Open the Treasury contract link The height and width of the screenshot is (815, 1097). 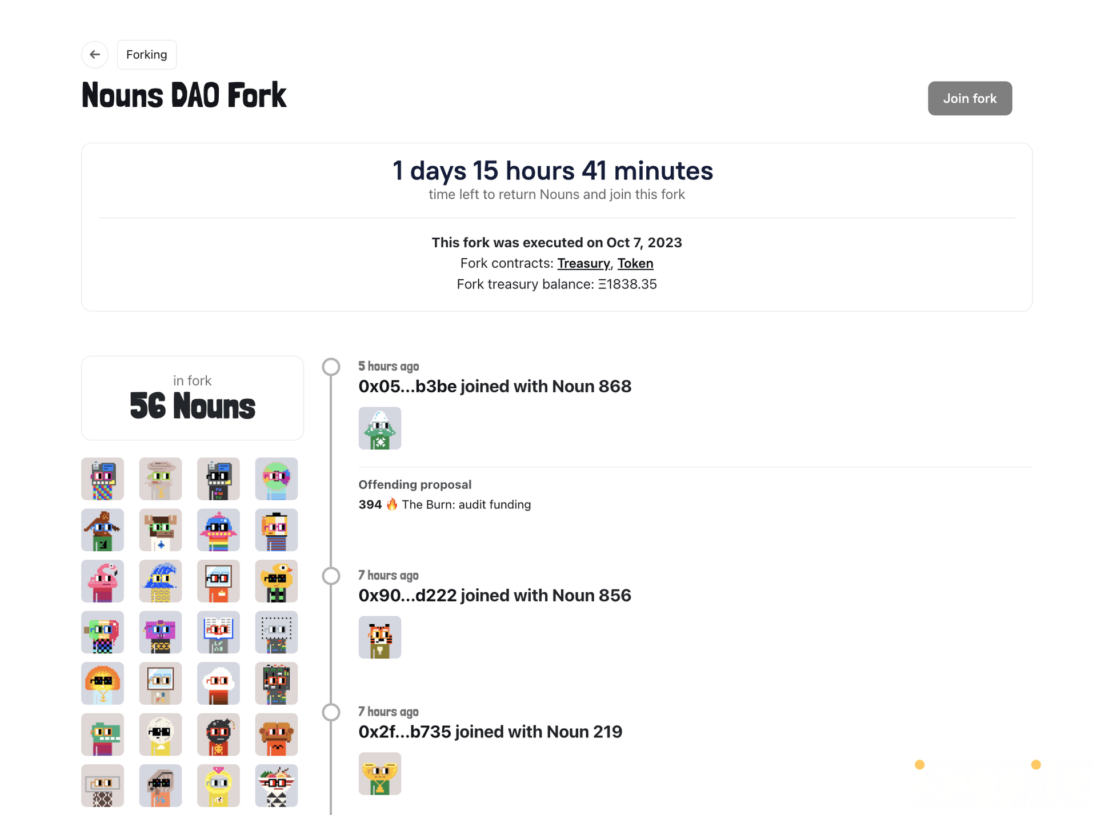tap(583, 263)
